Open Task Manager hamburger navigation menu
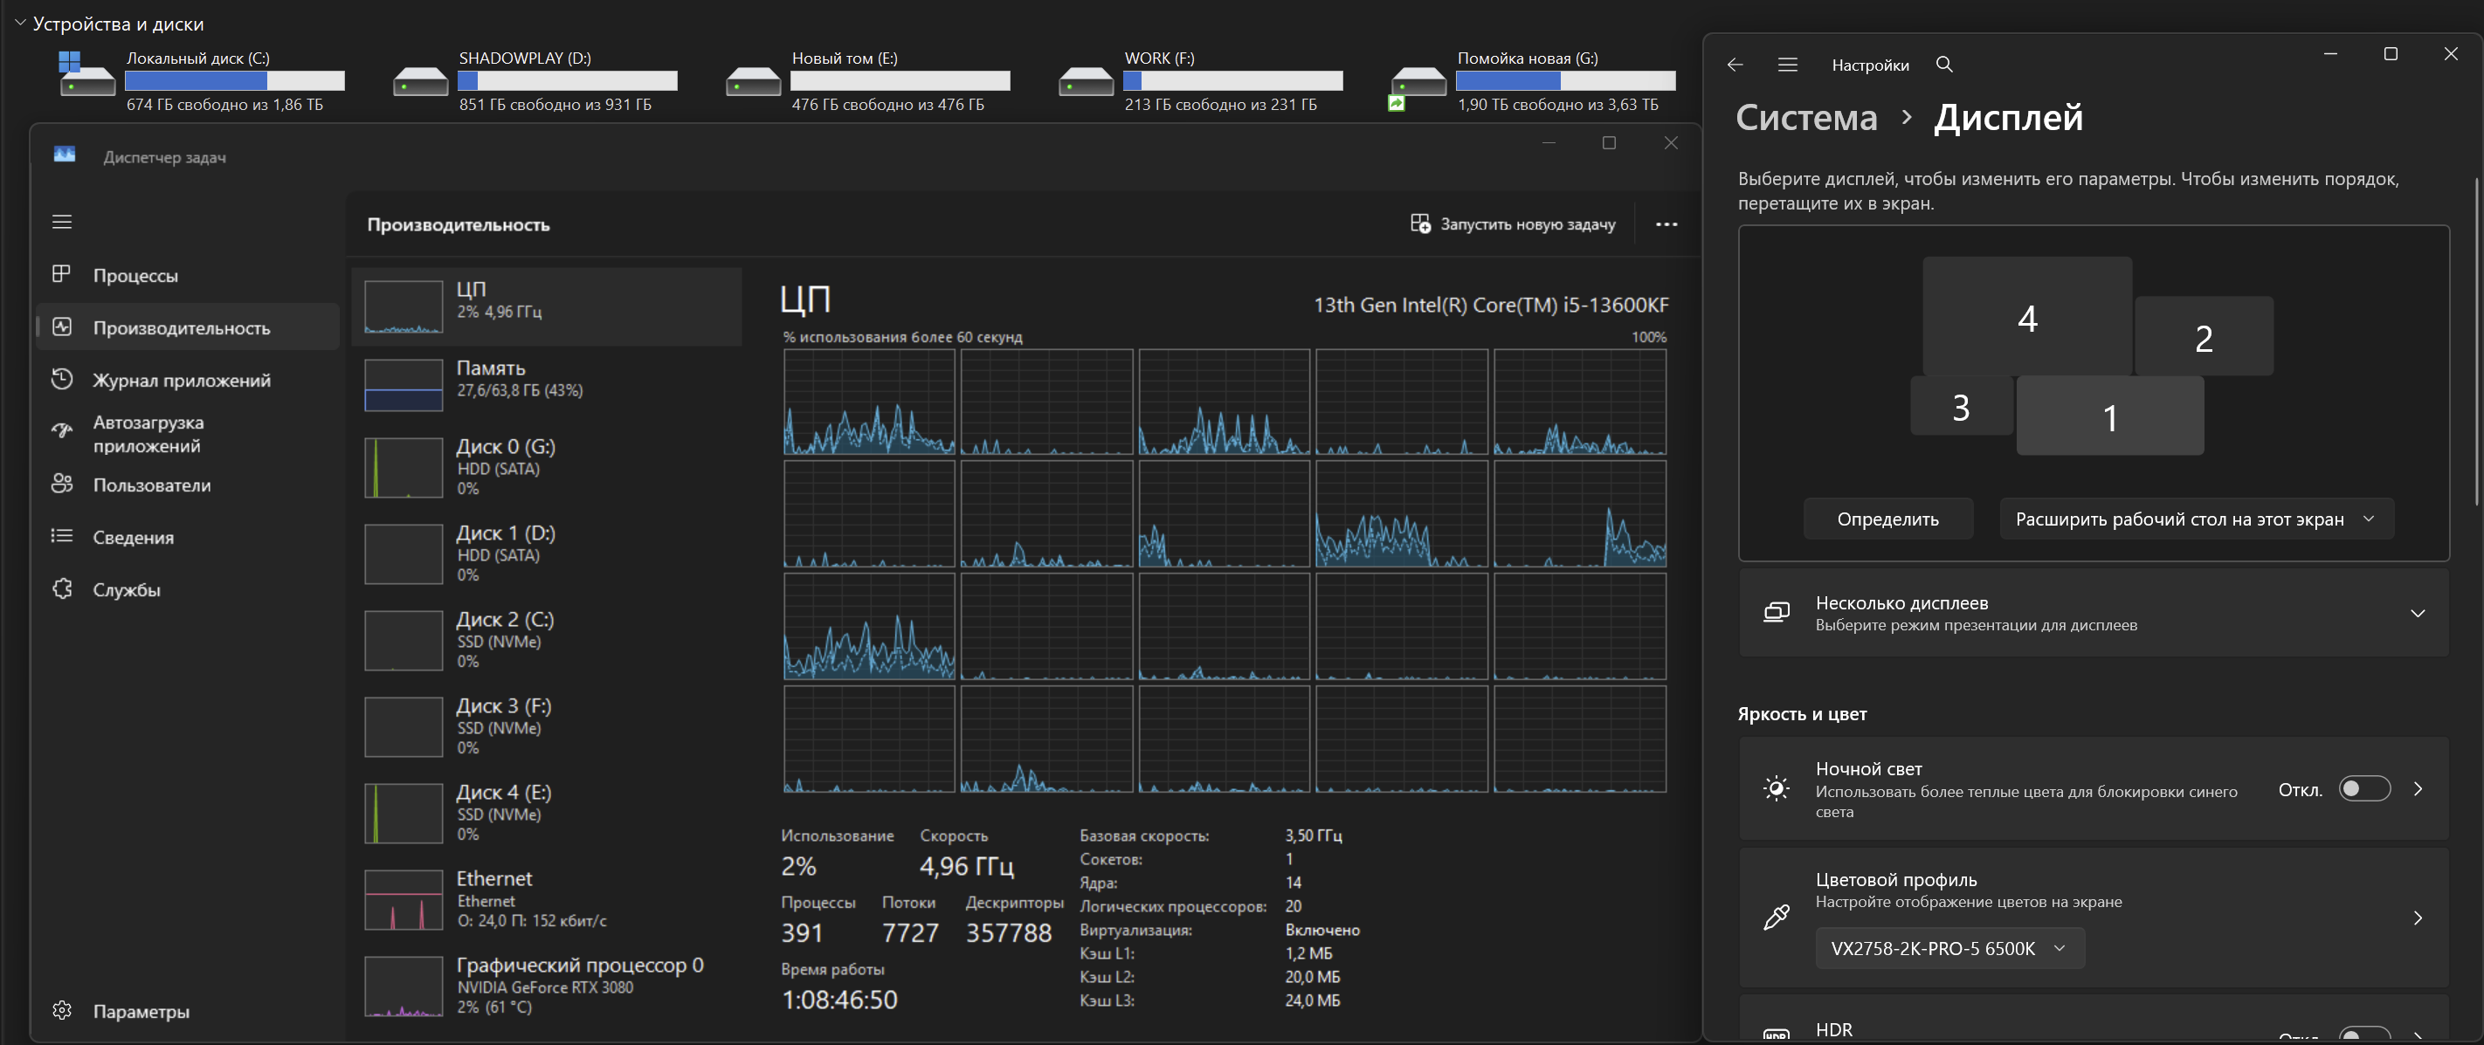Screen dimensions: 2484x1045 [62, 222]
